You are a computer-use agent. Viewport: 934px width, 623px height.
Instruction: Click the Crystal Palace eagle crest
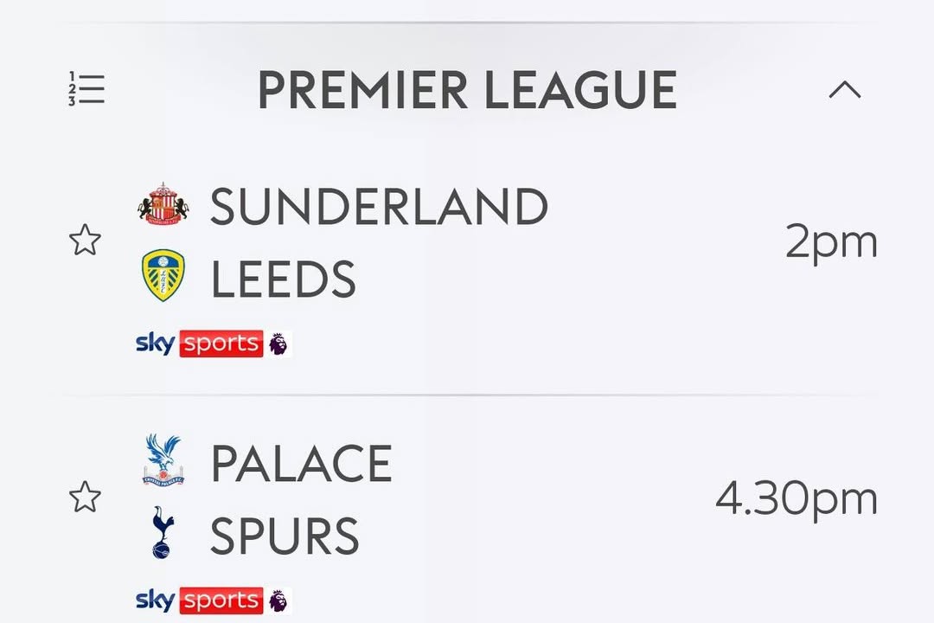tap(163, 459)
